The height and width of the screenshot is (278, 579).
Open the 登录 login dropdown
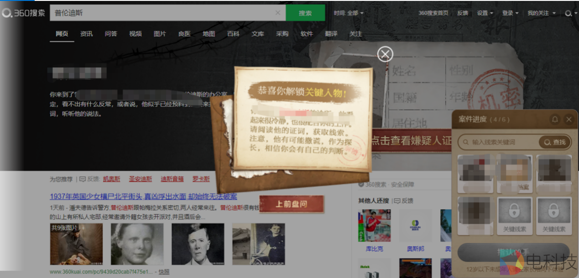[510, 13]
